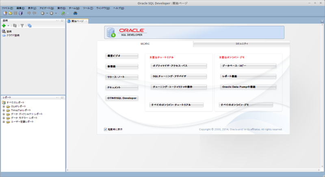Click the データ・ディクショナリ・レポート folder icon
This screenshot has width=325, height=177.
click(x=8, y=114)
